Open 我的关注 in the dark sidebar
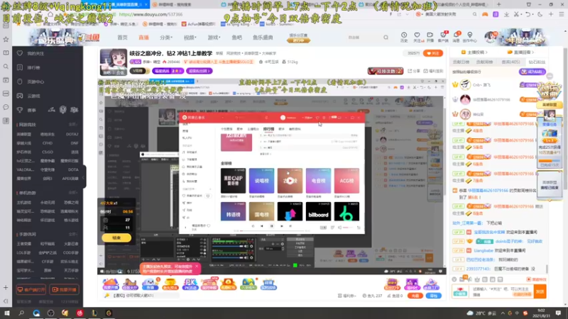 pos(35,54)
